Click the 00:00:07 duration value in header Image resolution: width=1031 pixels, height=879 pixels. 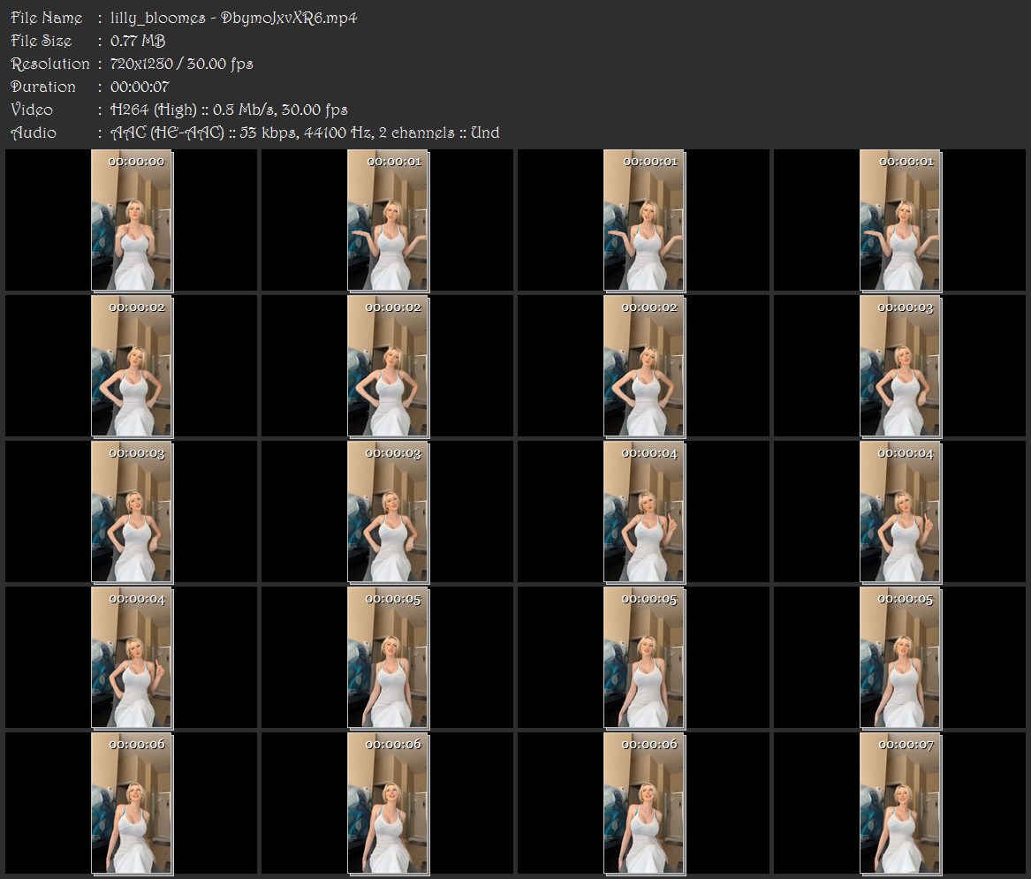(x=140, y=87)
